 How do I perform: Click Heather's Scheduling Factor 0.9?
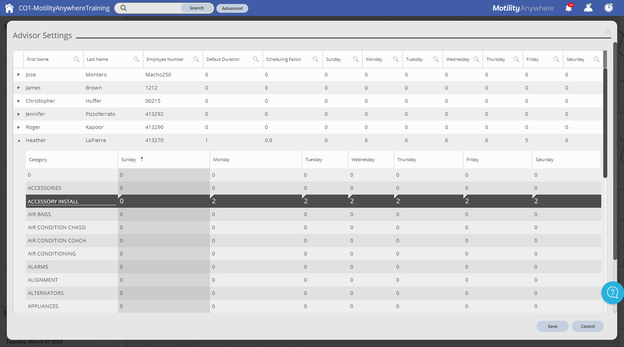269,140
